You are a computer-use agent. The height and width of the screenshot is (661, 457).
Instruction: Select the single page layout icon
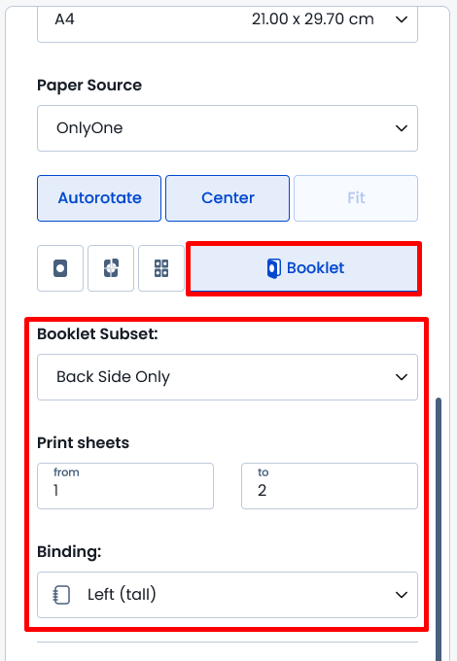(x=60, y=268)
